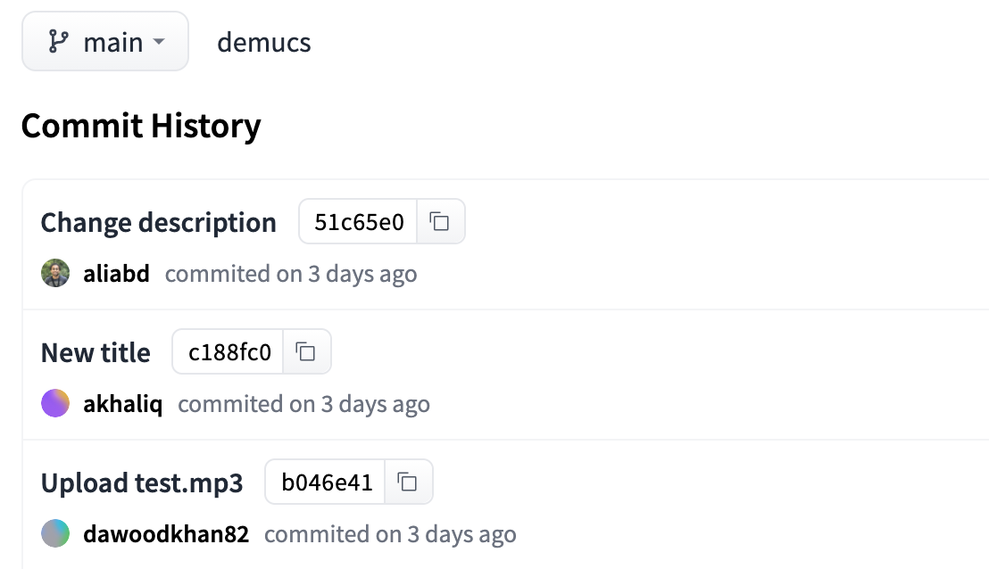Open the Change description commit
Image resolution: width=989 pixels, height=569 pixels.
[158, 222]
